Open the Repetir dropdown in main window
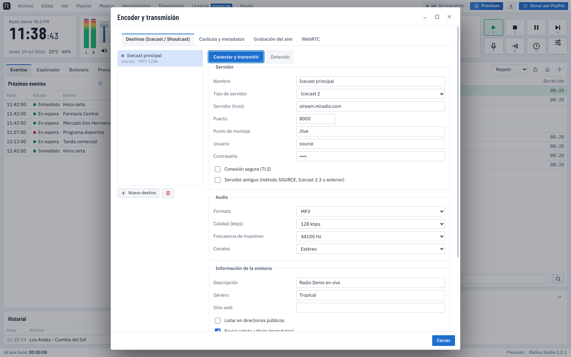Screen dimensions: 571x357 click(510, 70)
